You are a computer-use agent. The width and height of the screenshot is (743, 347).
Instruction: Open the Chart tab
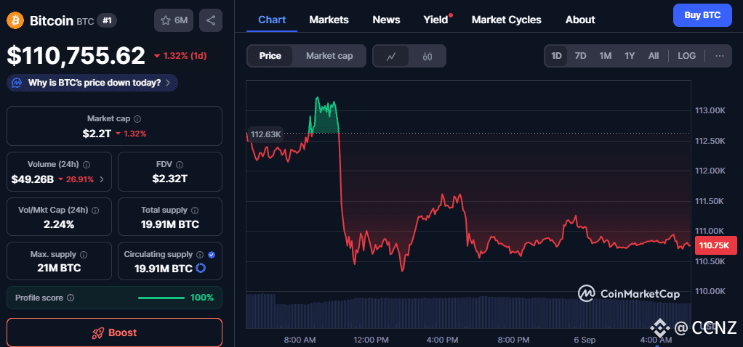(x=272, y=20)
